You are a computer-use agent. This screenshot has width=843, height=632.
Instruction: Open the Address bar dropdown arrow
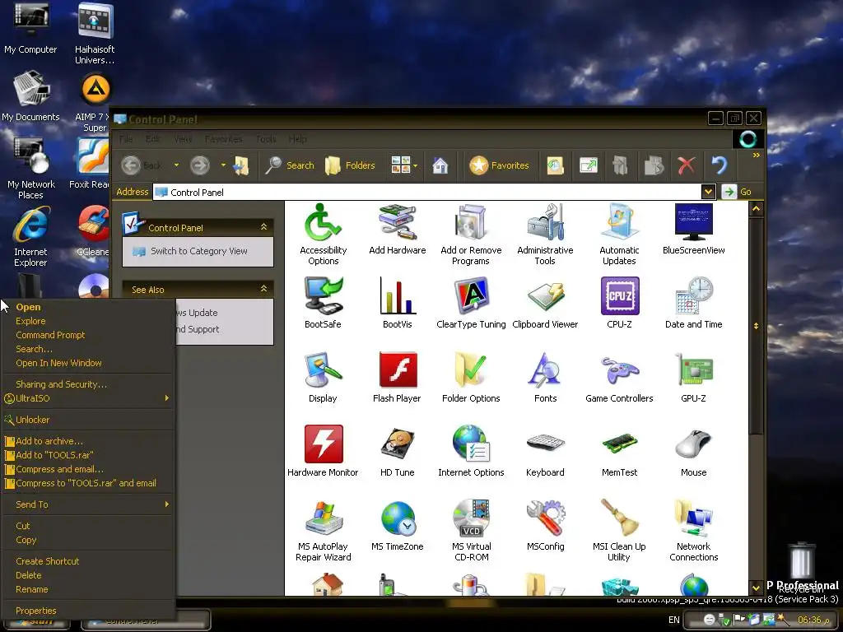pos(708,191)
